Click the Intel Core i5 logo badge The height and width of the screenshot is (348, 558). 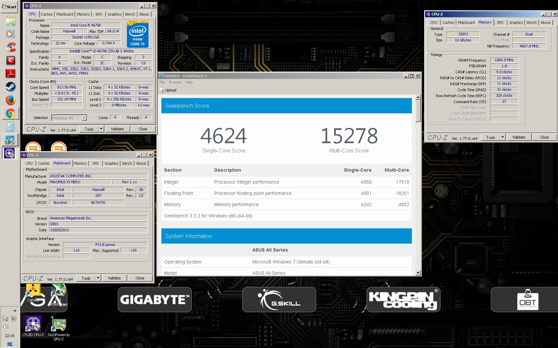pos(138,34)
